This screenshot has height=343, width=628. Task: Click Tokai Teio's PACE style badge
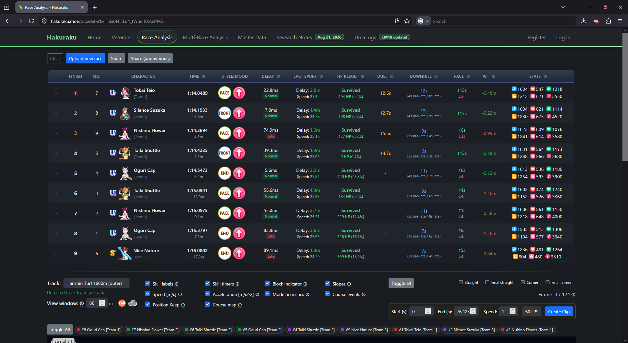click(x=225, y=93)
